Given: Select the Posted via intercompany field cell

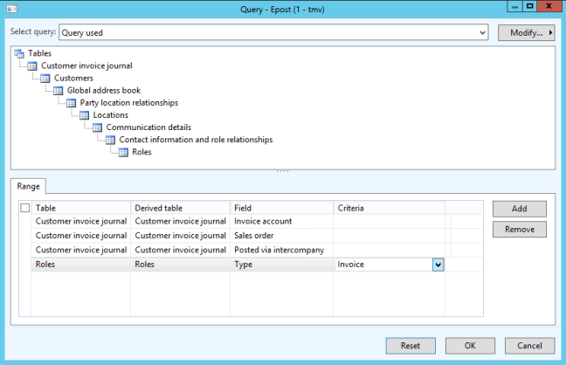Looking at the screenshot, I should pyautogui.click(x=281, y=251).
